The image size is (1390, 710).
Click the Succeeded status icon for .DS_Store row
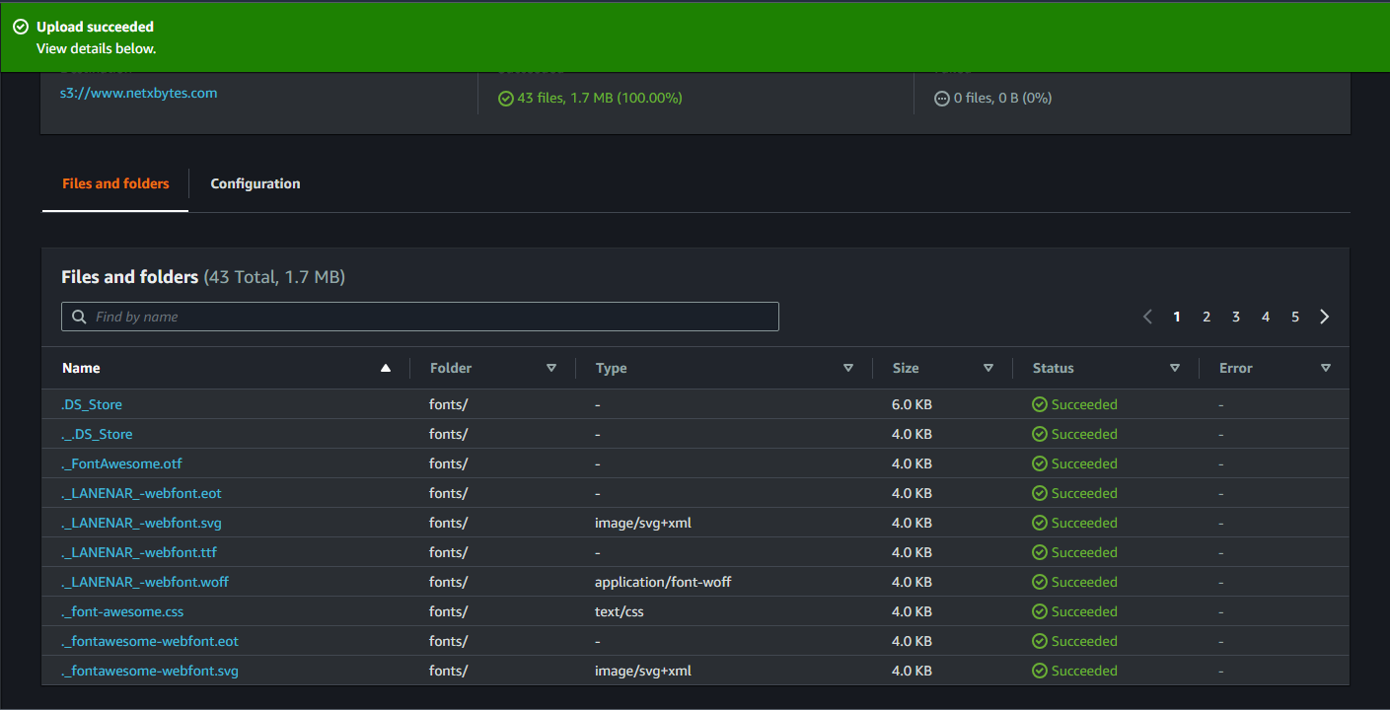1039,404
